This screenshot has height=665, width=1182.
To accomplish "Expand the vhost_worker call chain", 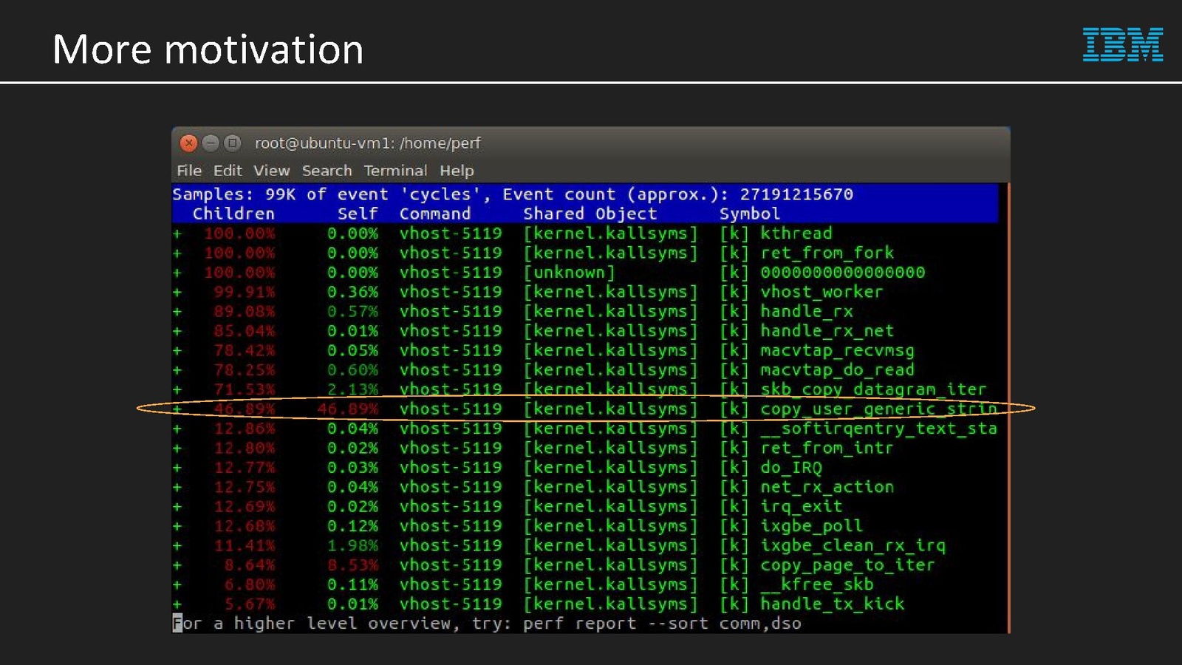I will point(177,292).
